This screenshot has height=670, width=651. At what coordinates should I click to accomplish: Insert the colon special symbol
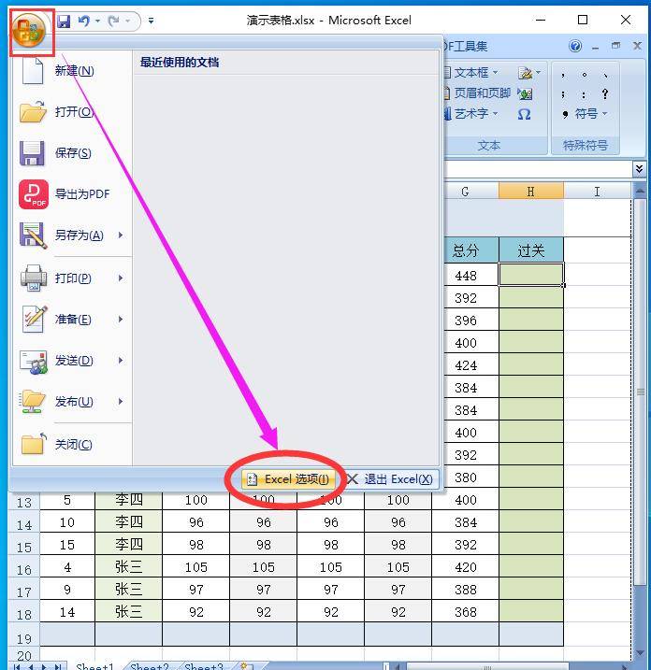(x=584, y=95)
